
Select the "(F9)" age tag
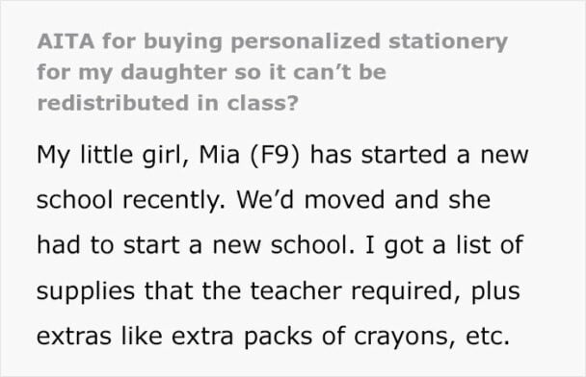coord(275,155)
